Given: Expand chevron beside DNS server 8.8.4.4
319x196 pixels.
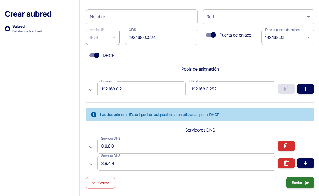Looking at the screenshot, I should [x=91, y=164].
